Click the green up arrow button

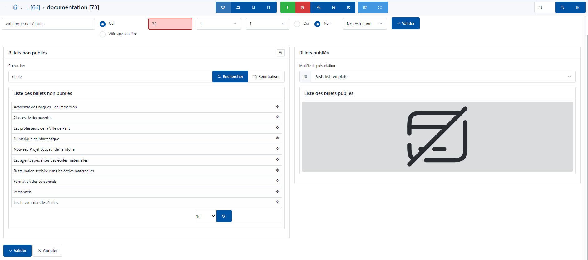point(288,7)
